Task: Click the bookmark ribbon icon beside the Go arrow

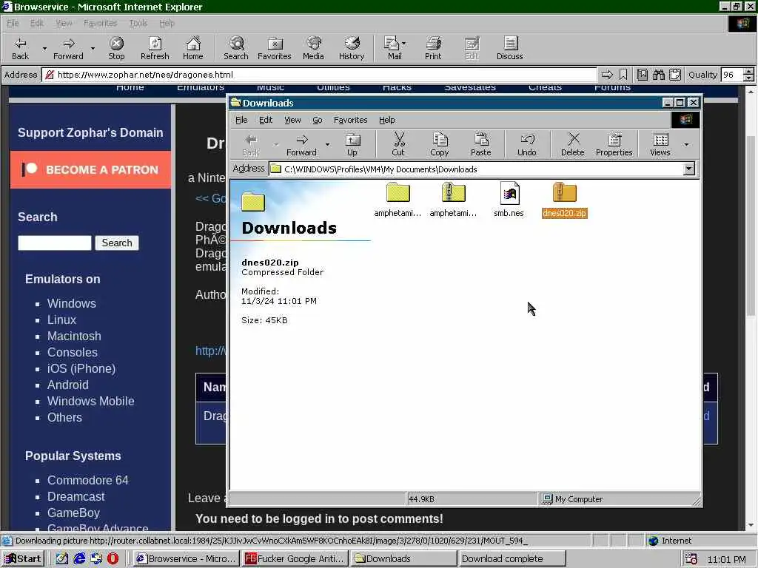Action: point(623,75)
